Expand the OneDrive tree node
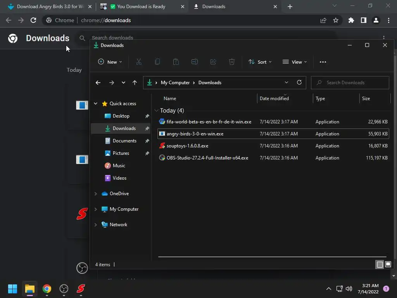The image size is (397, 298). click(x=96, y=194)
